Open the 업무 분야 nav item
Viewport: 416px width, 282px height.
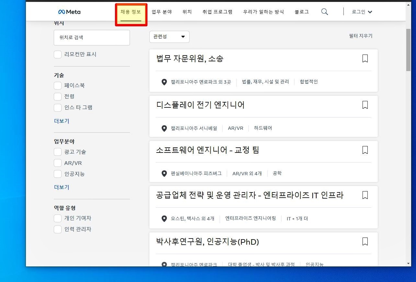162,12
